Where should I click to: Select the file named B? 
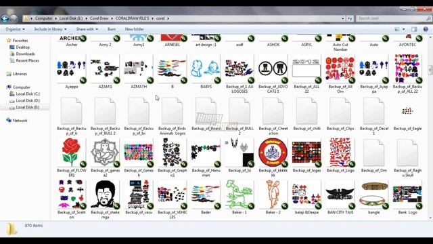coord(173,69)
